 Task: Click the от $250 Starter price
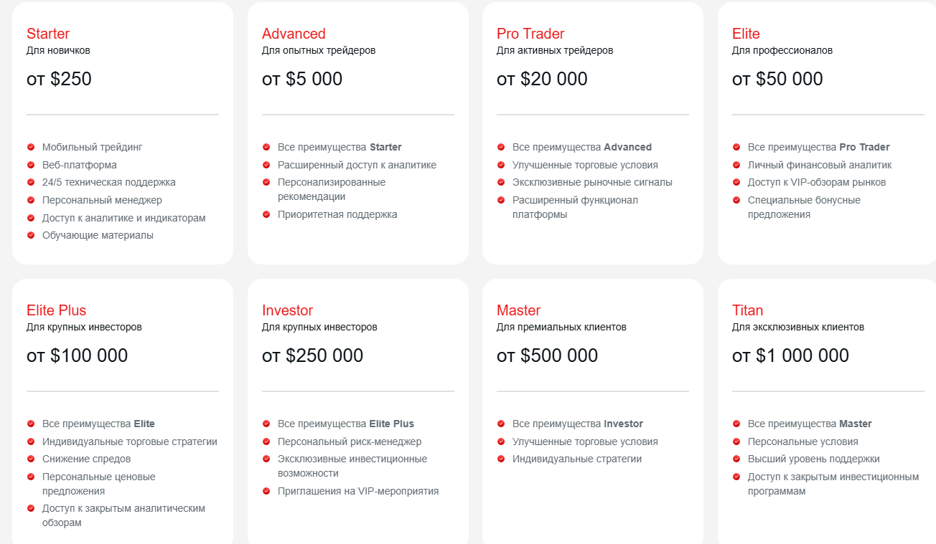59,79
